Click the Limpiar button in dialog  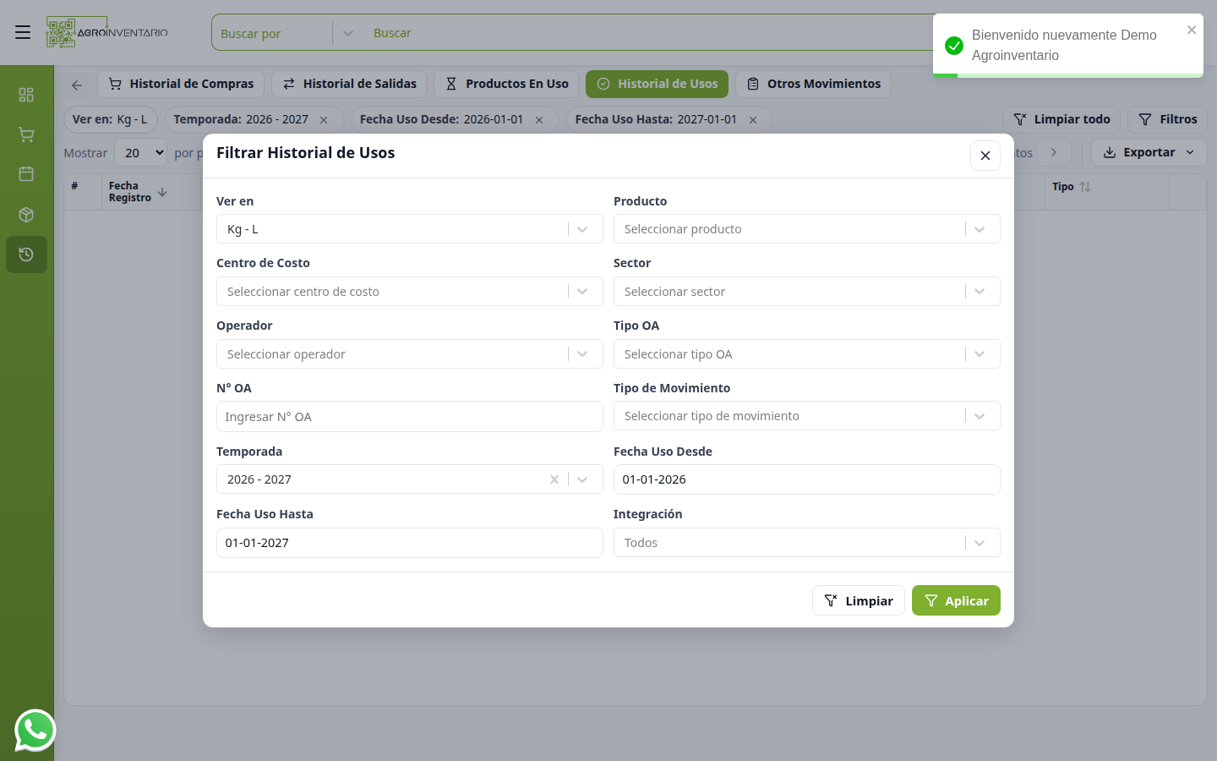pyautogui.click(x=859, y=600)
